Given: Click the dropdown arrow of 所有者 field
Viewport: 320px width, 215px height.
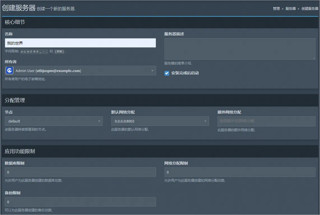Looking at the screenshot, I should click(x=152, y=71).
